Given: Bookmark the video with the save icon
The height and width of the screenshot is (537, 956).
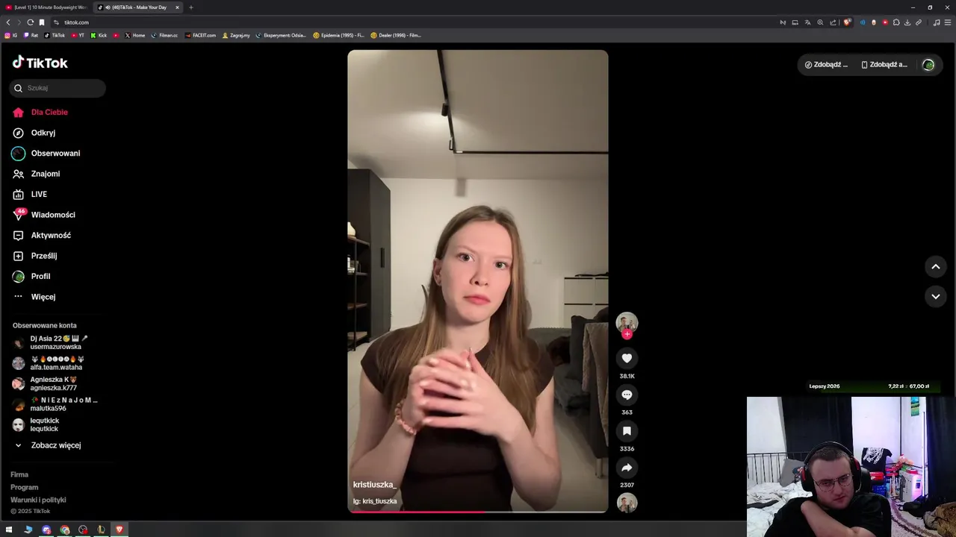Looking at the screenshot, I should (x=627, y=431).
